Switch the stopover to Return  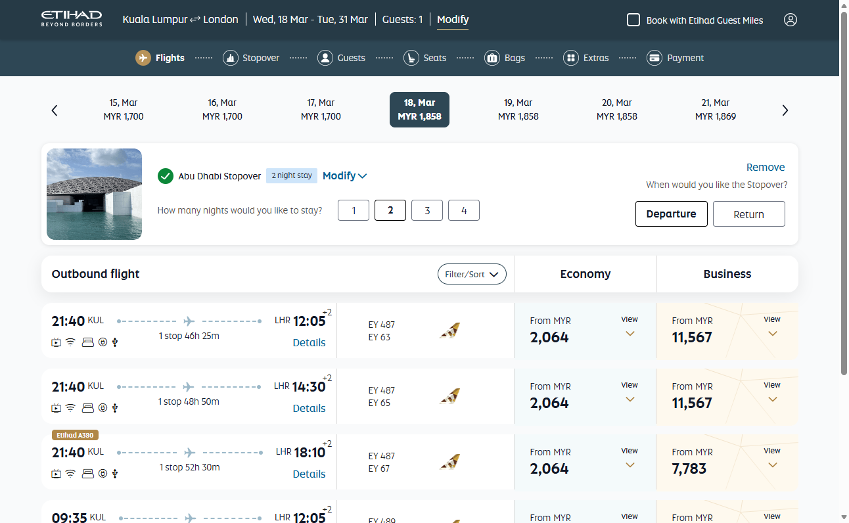click(x=748, y=214)
